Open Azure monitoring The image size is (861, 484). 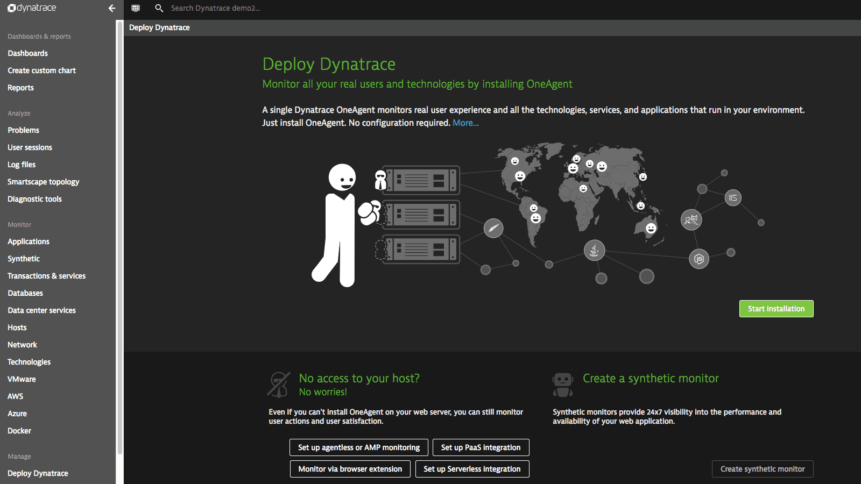point(17,414)
